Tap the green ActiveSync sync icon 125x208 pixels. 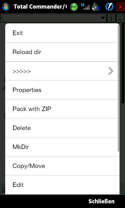[74, 7]
